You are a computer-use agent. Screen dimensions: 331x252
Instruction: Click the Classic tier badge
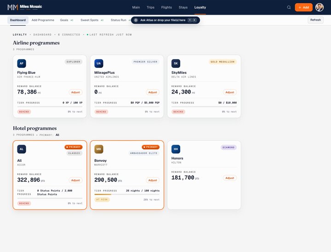tap(74, 153)
